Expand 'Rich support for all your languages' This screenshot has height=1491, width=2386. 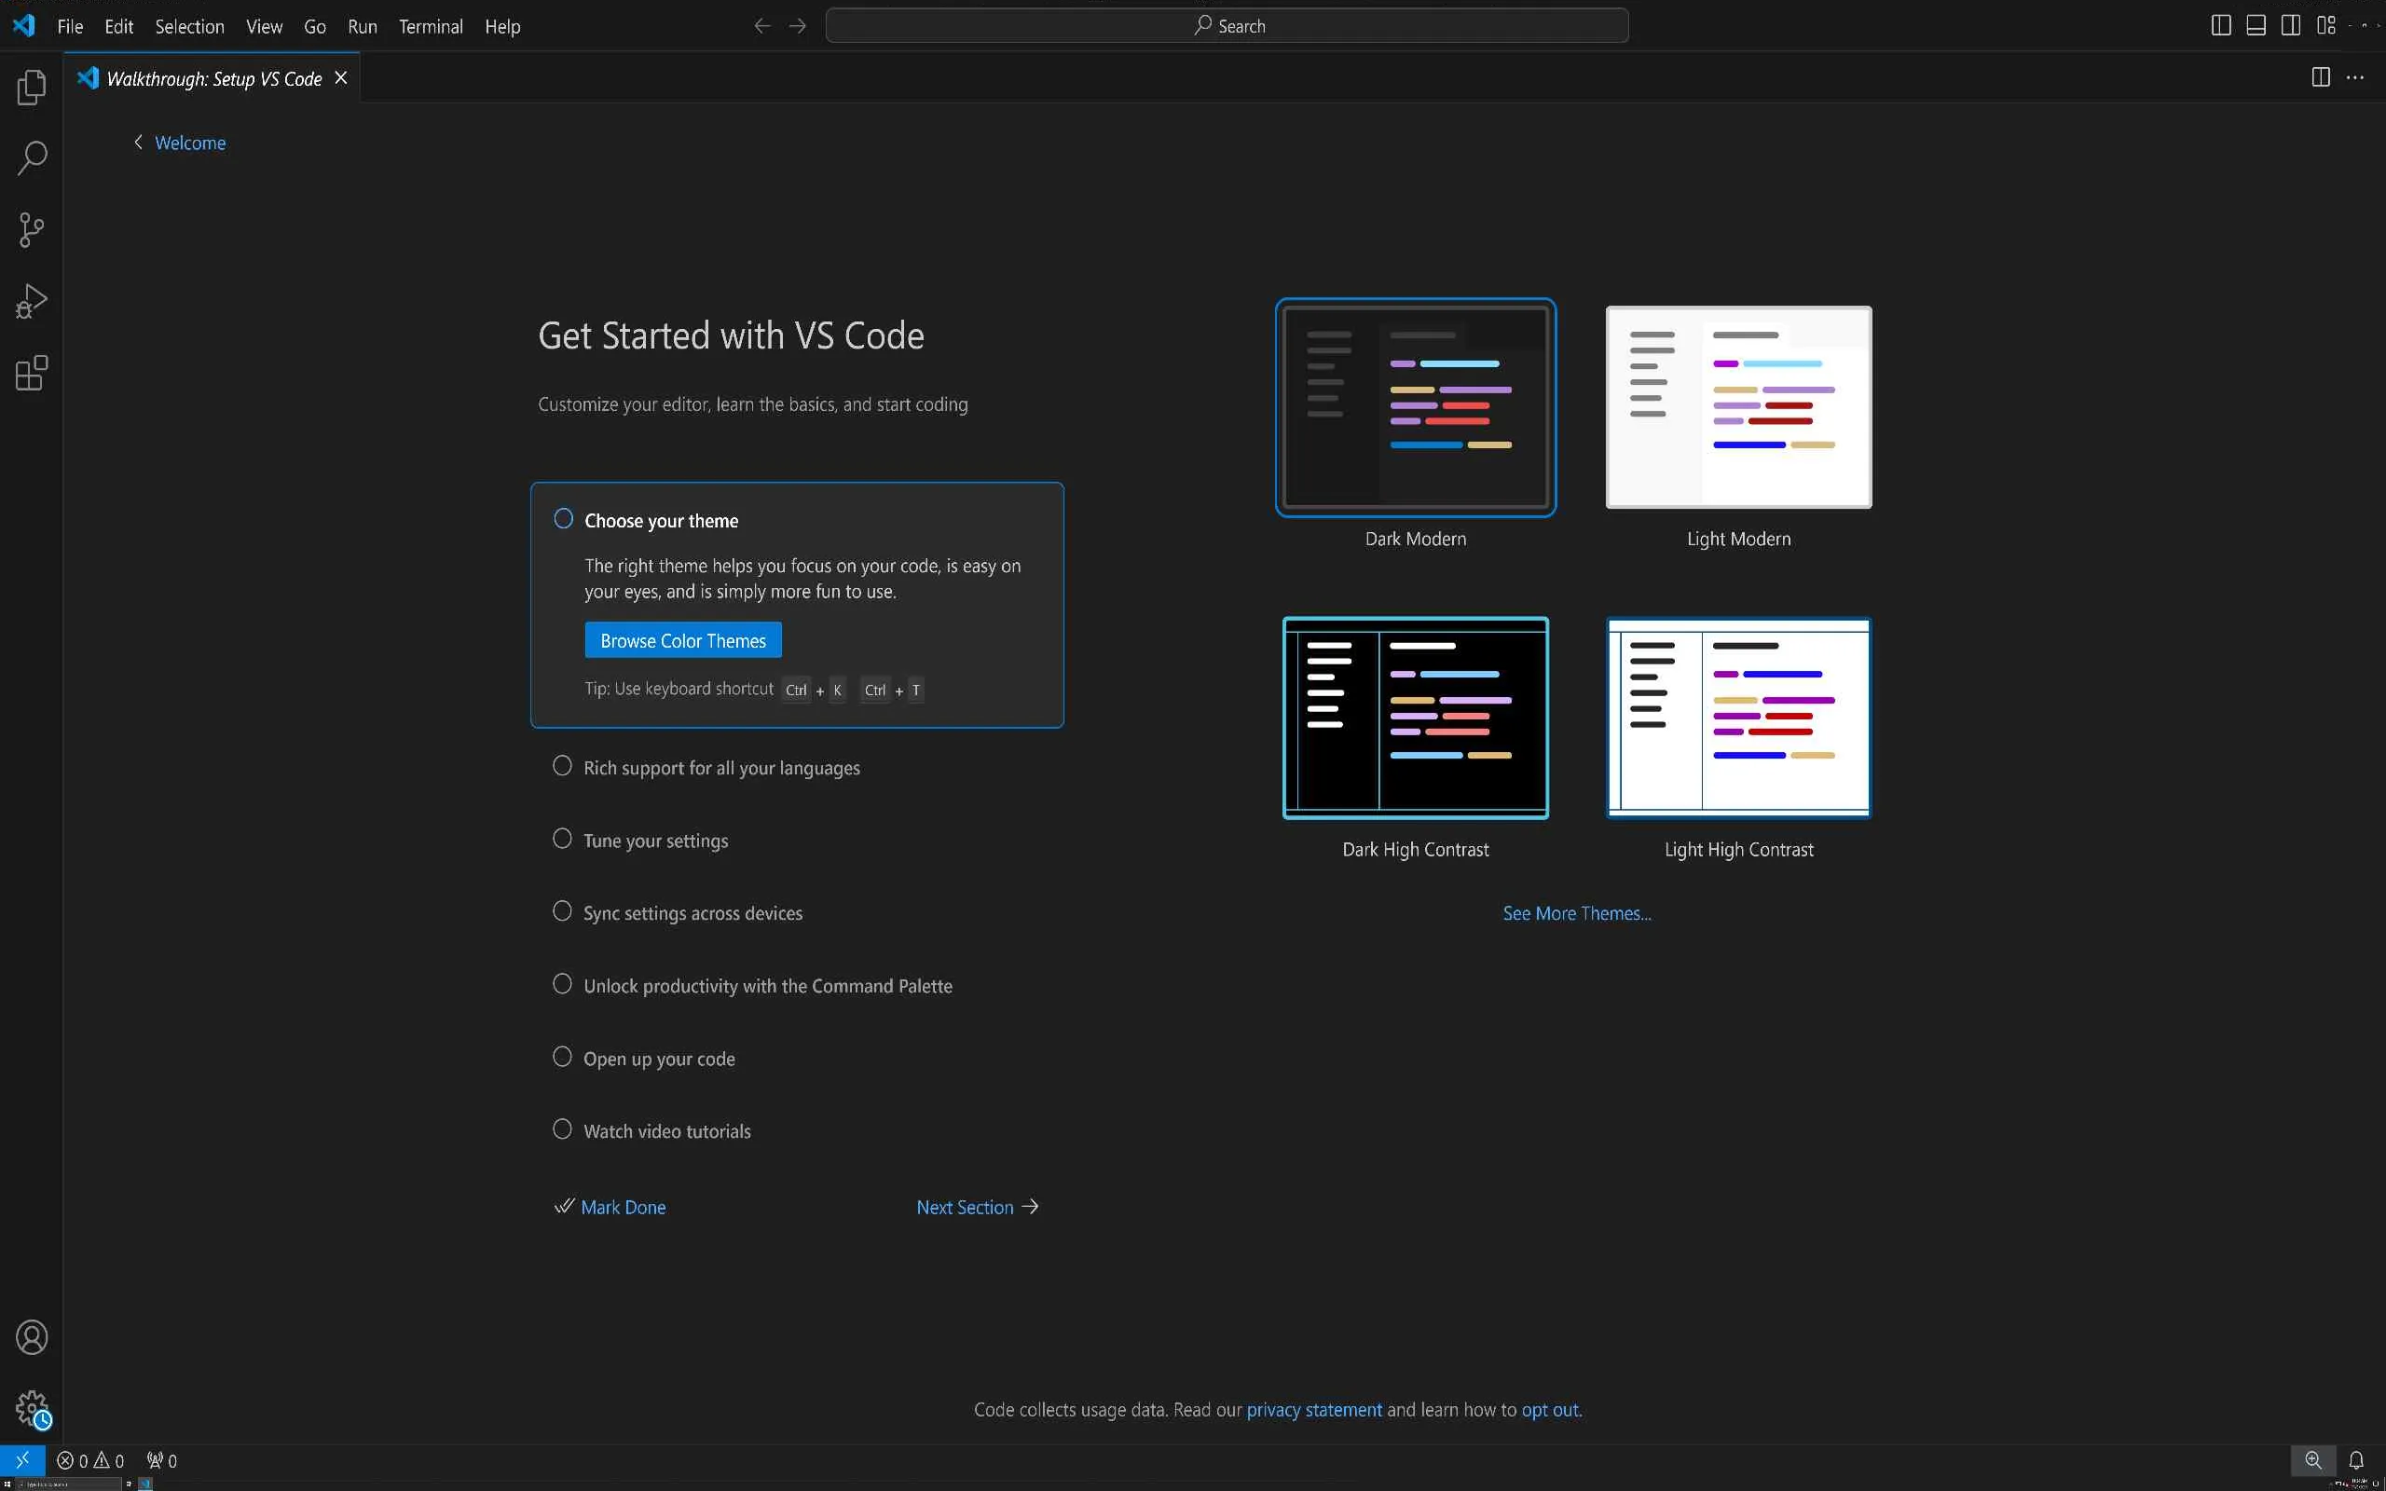click(720, 768)
